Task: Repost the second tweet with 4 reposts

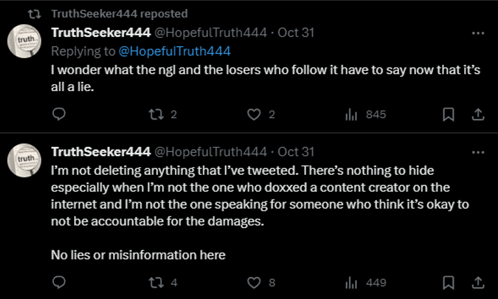Action: coord(156,283)
